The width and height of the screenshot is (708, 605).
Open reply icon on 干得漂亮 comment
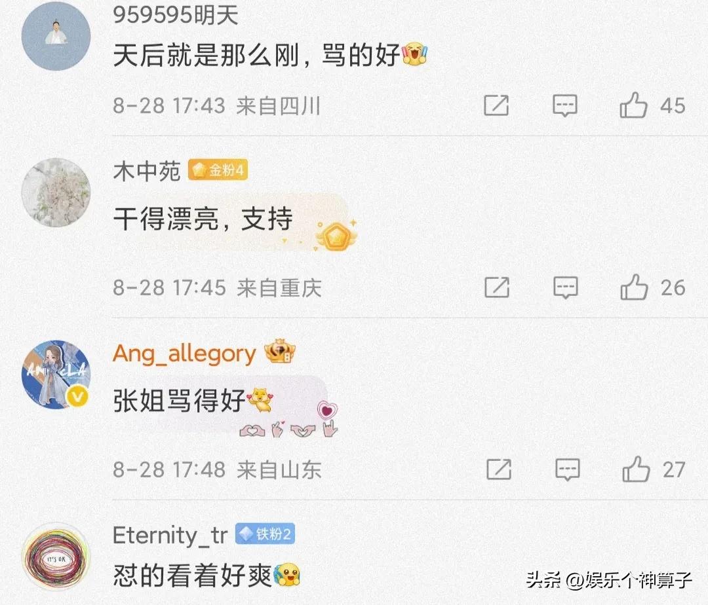pos(566,287)
